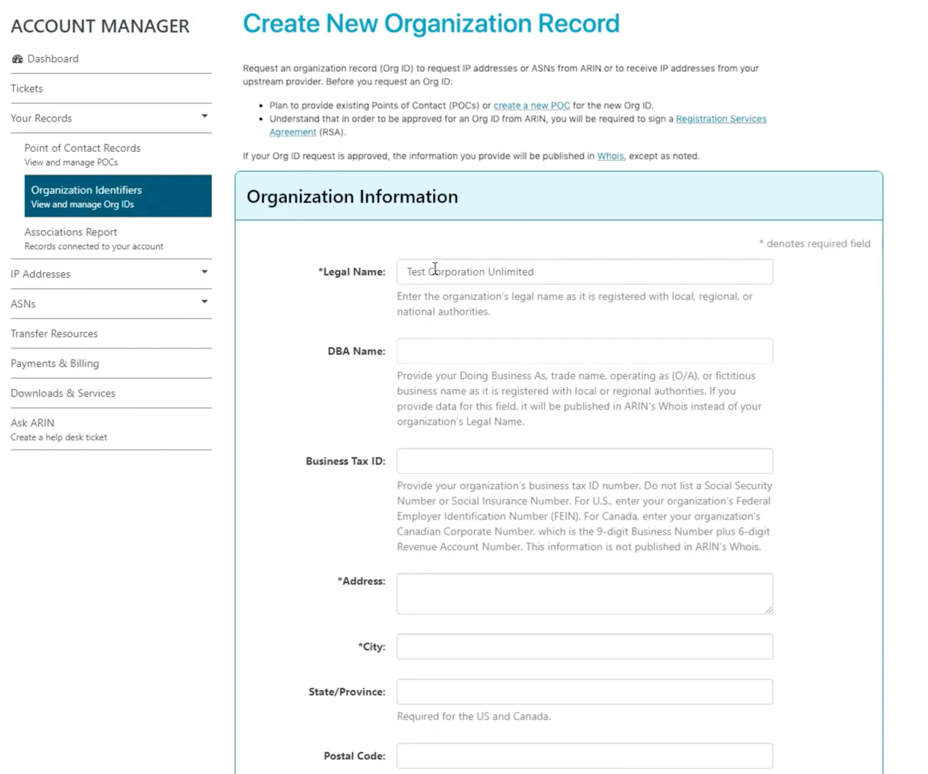The image size is (928, 774).
Task: Open Transfer Resources
Action: (x=54, y=334)
